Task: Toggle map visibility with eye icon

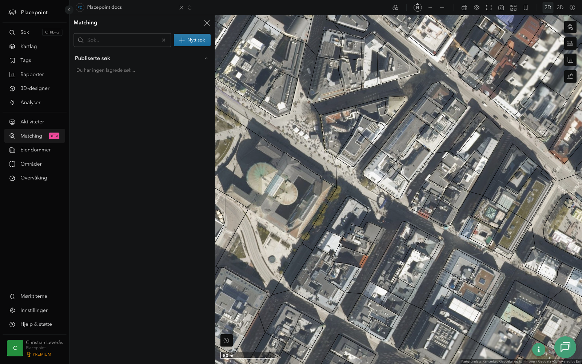Action: [x=477, y=8]
